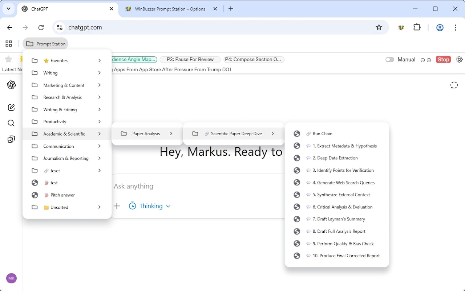This screenshot has height=291, width=465.
Task: Click the temporary chat dashed circle icon
Action: click(x=454, y=85)
